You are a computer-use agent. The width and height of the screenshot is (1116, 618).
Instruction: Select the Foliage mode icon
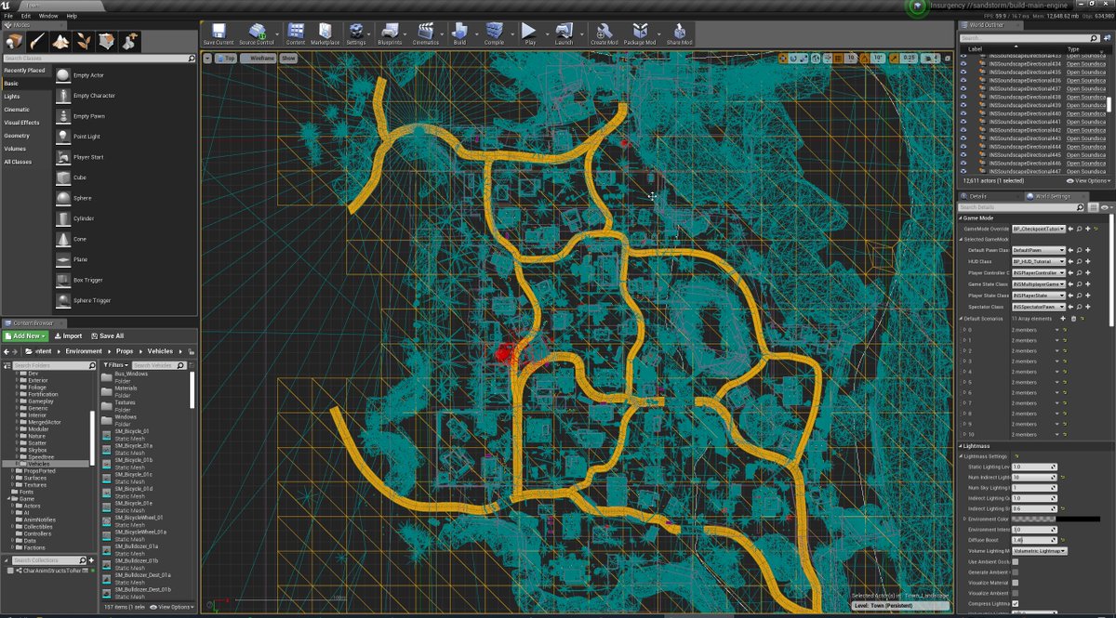tap(84, 41)
